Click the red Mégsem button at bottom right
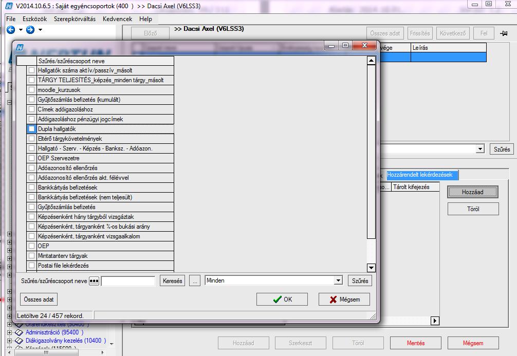Viewport: 517px width, 356px height. pyautogui.click(x=473, y=343)
